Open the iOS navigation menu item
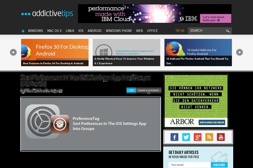 tap(81, 31)
